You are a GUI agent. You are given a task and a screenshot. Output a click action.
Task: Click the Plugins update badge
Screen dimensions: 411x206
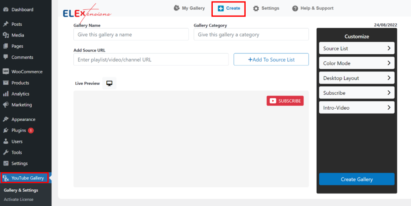click(31, 130)
